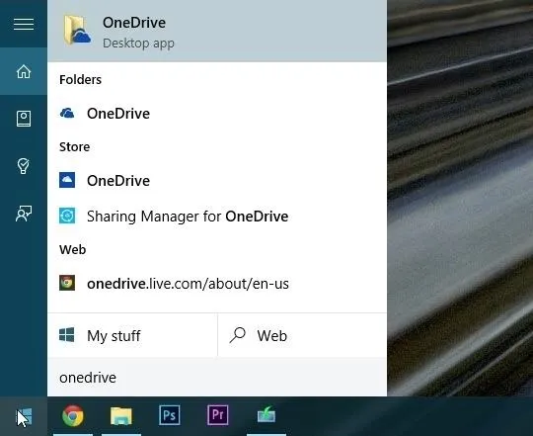Open File Explorer from the taskbar
This screenshot has height=436, width=533.
click(x=121, y=416)
